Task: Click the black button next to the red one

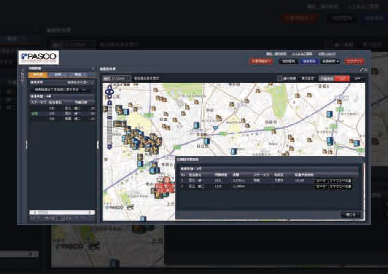Action: [x=288, y=61]
